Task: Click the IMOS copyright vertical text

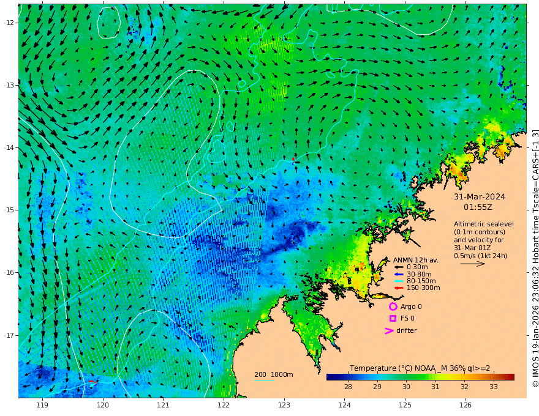Action: [x=535, y=258]
